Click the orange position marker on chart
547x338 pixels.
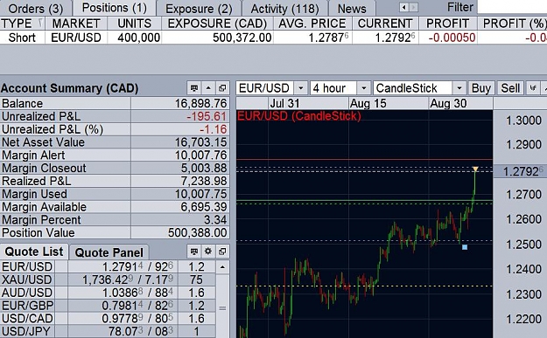tap(475, 169)
